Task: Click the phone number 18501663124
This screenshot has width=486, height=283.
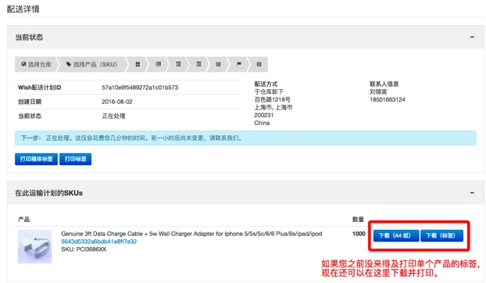Action: pos(387,99)
